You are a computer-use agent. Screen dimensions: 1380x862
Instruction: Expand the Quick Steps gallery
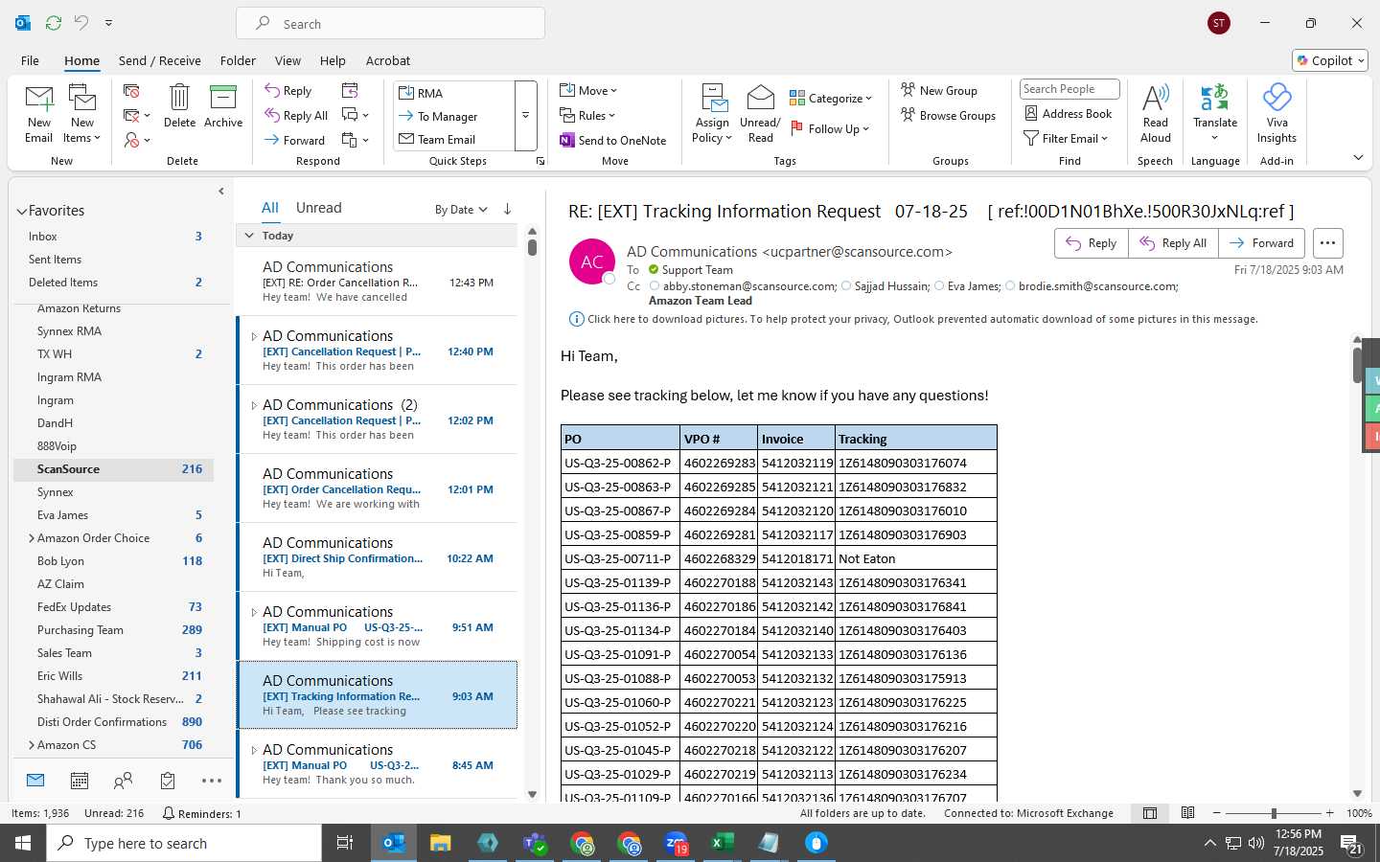pyautogui.click(x=525, y=116)
